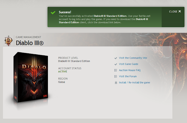The image size is (187, 123).
Task: Click list icon beside Auction House FAQ
Action: tap(116, 70)
